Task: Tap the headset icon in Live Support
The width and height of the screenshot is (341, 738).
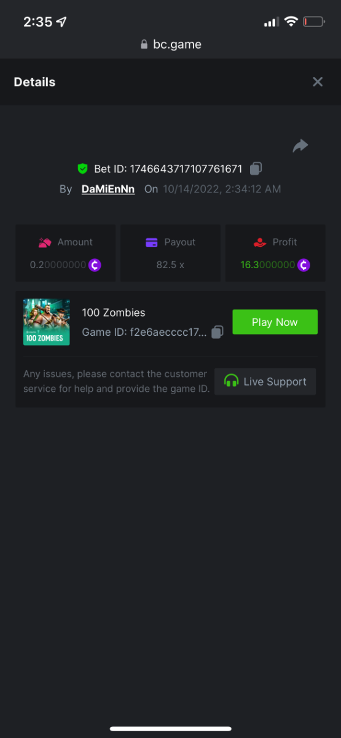Action: pyautogui.click(x=231, y=381)
